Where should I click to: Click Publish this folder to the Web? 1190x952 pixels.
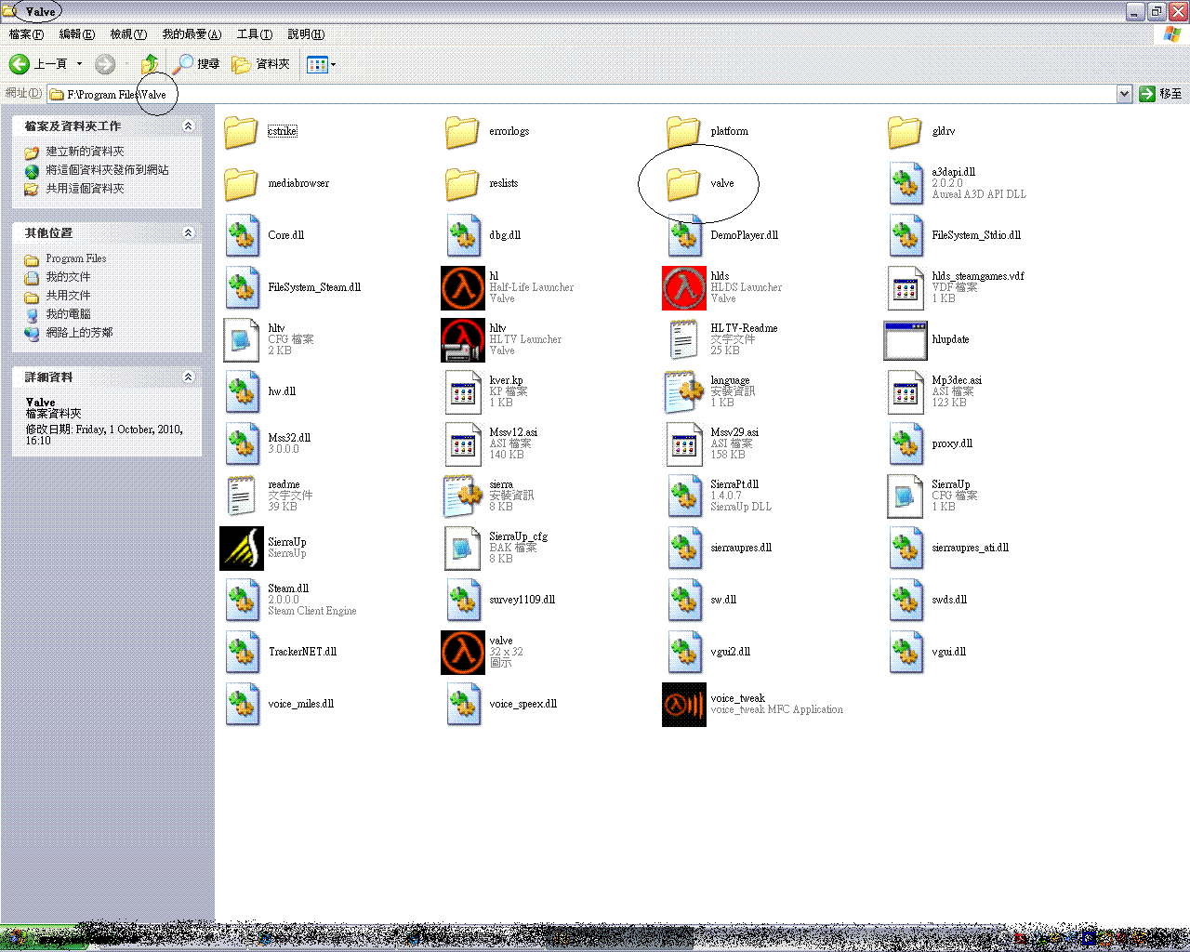coord(108,170)
